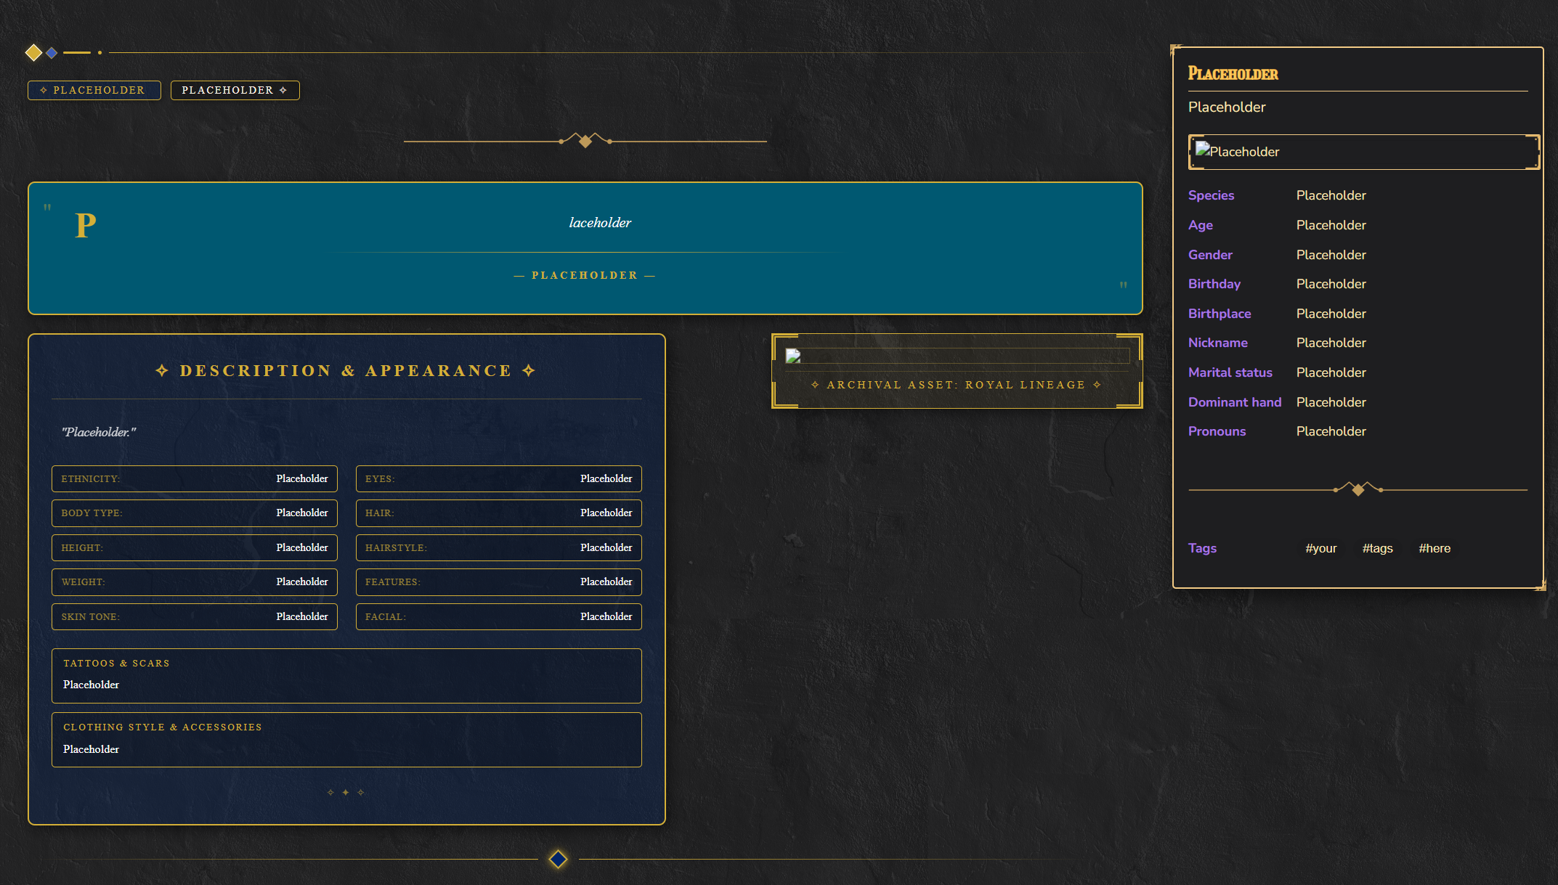Screen dimensions: 1558x885
Task: Click the Tattoos & Scars section box
Action: [346, 675]
